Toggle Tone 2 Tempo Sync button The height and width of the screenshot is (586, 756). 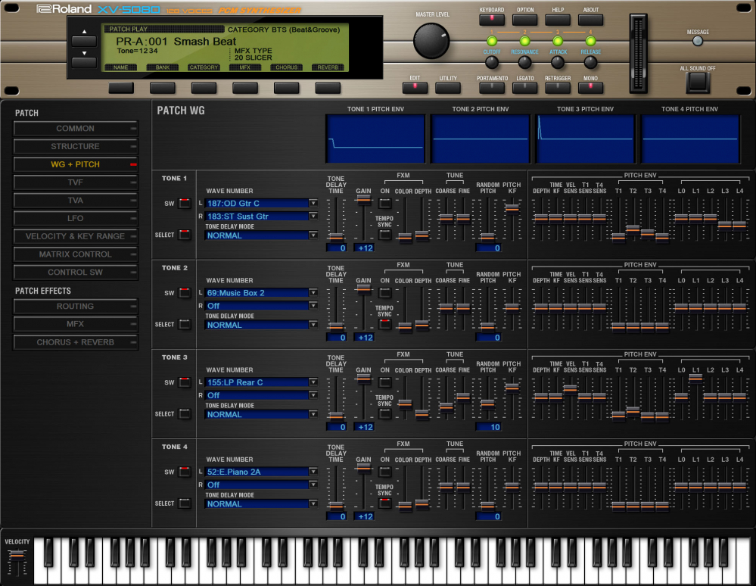click(x=385, y=324)
